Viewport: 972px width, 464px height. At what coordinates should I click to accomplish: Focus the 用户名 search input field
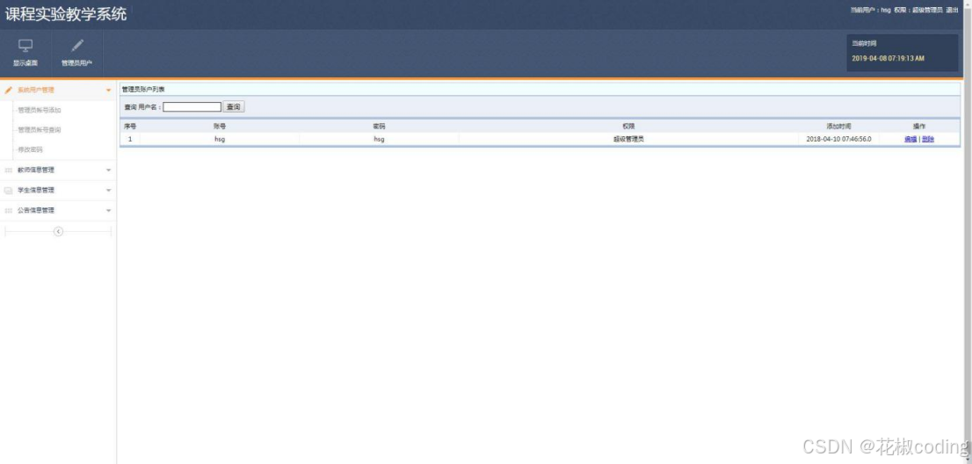coord(192,107)
